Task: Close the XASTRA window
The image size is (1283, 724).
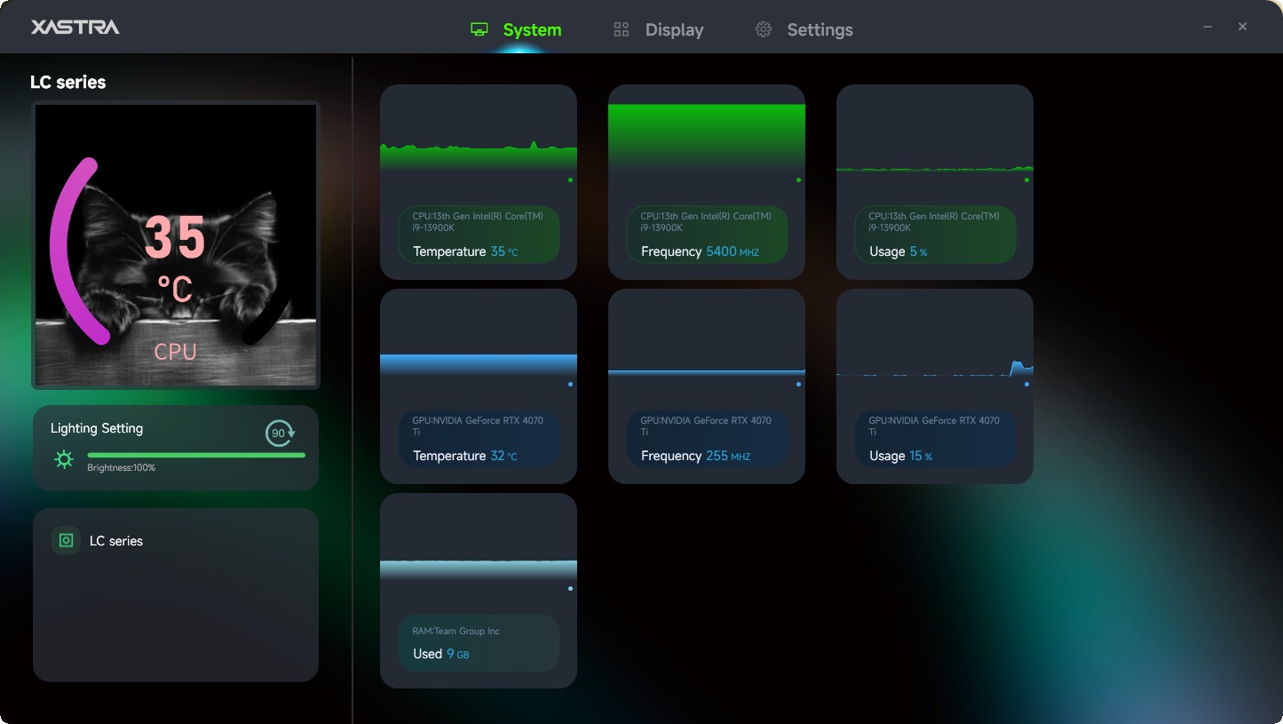Action: pyautogui.click(x=1243, y=27)
